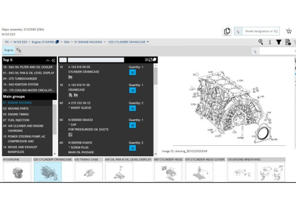Viewport: 296px width, 209px height.
Task: Click the document info icon in toolbar
Action: (x=288, y=42)
